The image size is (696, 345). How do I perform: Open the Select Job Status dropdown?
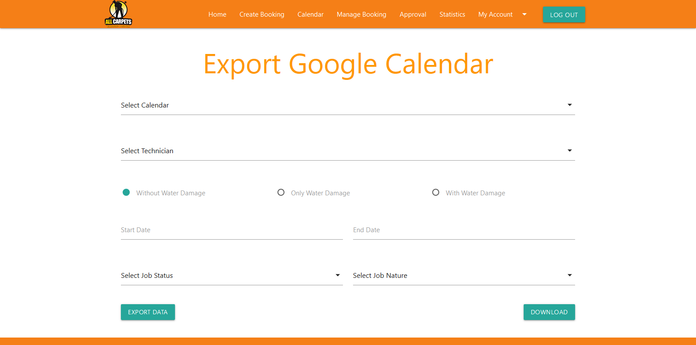pos(232,276)
